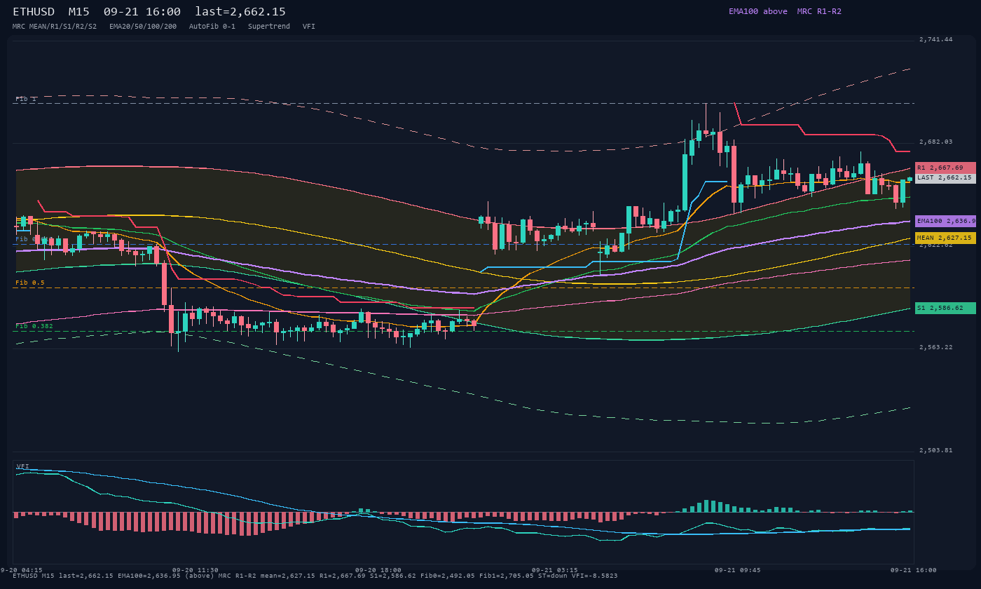This screenshot has height=589, width=981.
Task: Click the ETHUSD symbol title
Action: click(x=34, y=12)
